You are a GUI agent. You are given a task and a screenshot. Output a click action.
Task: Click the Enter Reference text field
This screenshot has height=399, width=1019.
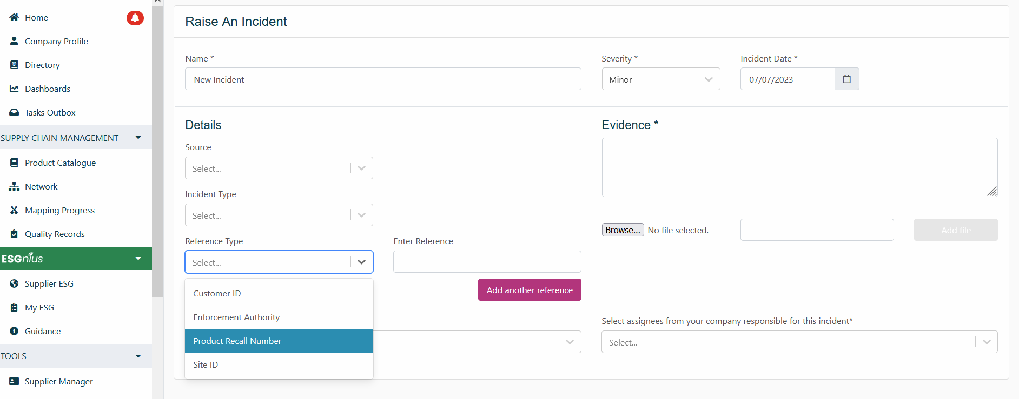(x=487, y=262)
